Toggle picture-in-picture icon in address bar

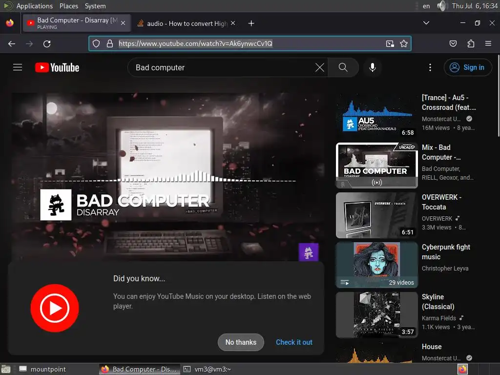coord(390,43)
